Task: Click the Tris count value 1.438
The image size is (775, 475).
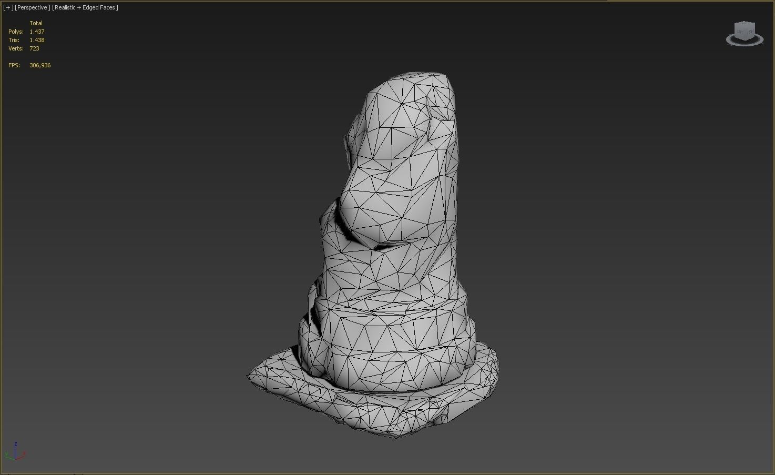Action: pyautogui.click(x=37, y=40)
